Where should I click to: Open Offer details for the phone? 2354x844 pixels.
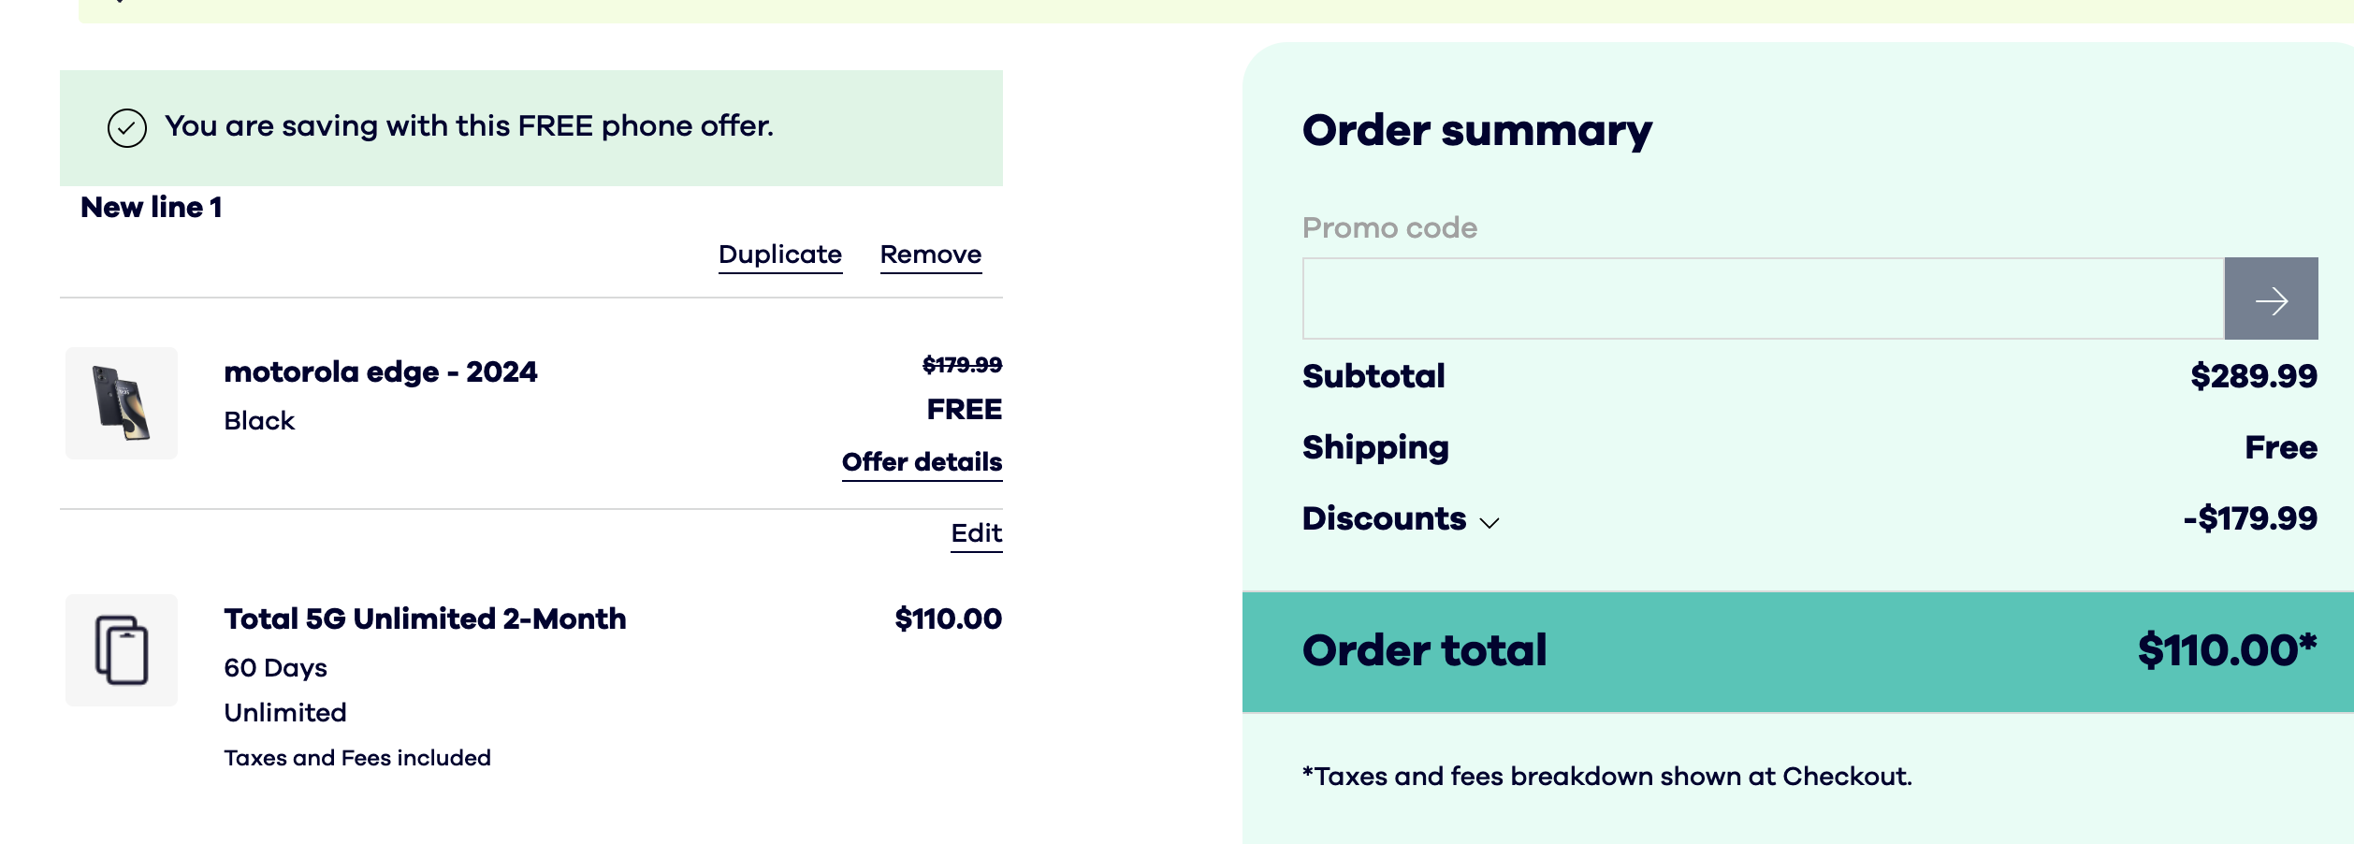pyautogui.click(x=922, y=462)
